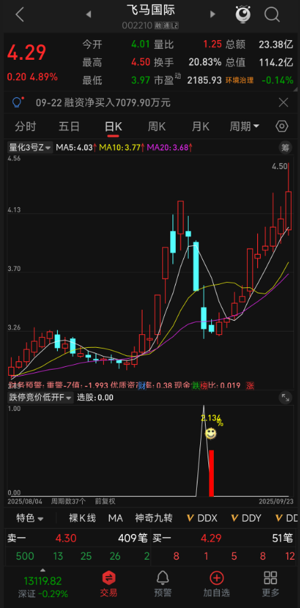
Task: Click the 4.50 high price label
Action: pyautogui.click(x=280, y=166)
